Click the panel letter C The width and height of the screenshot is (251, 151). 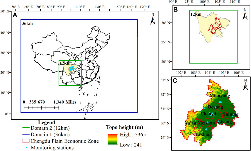click(175, 81)
